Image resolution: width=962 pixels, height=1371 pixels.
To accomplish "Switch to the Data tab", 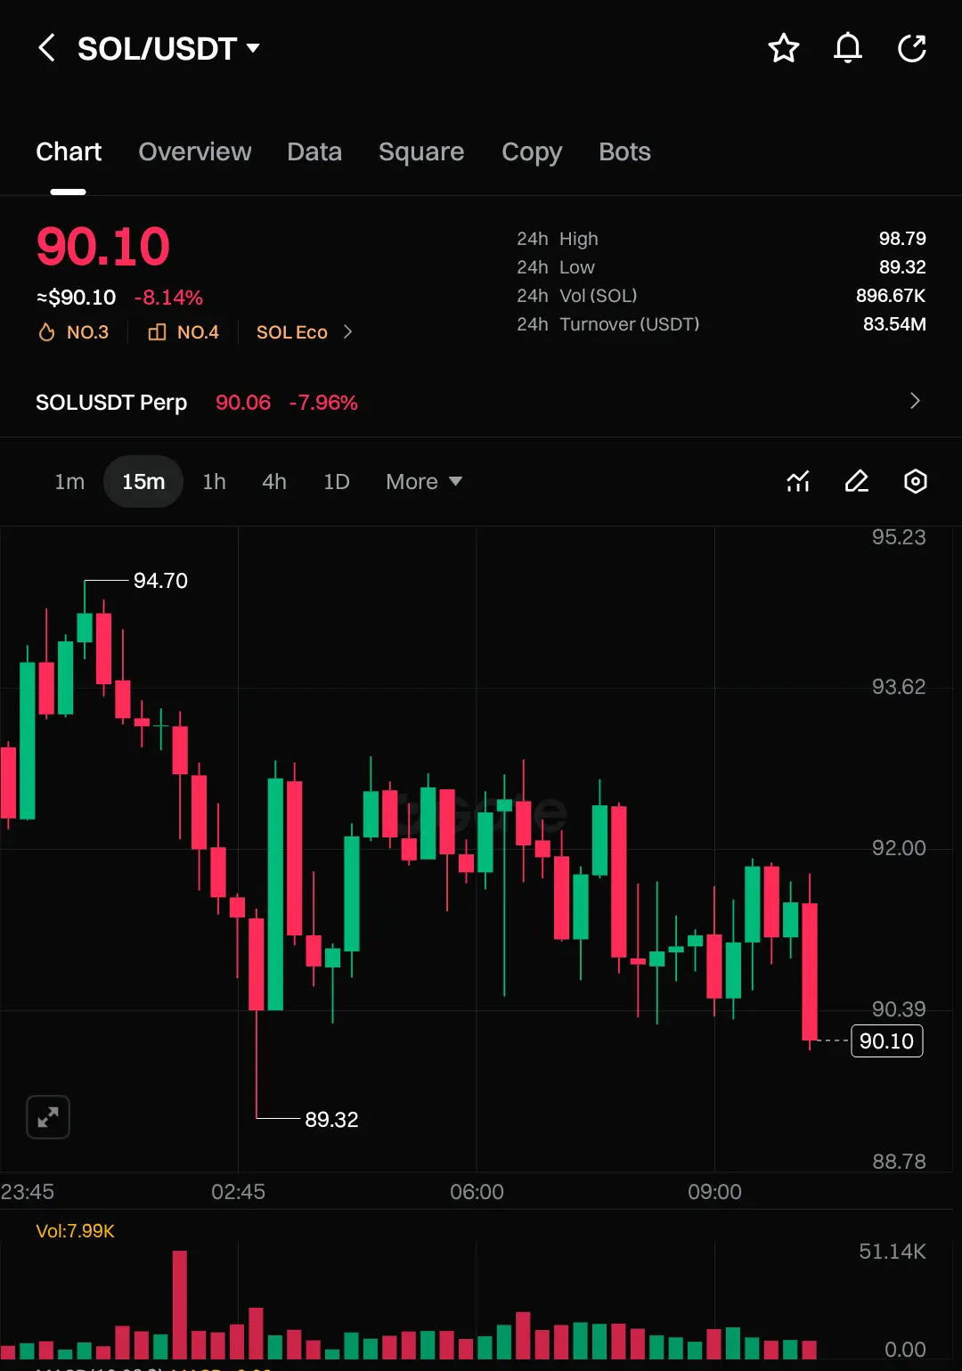I will 314,152.
